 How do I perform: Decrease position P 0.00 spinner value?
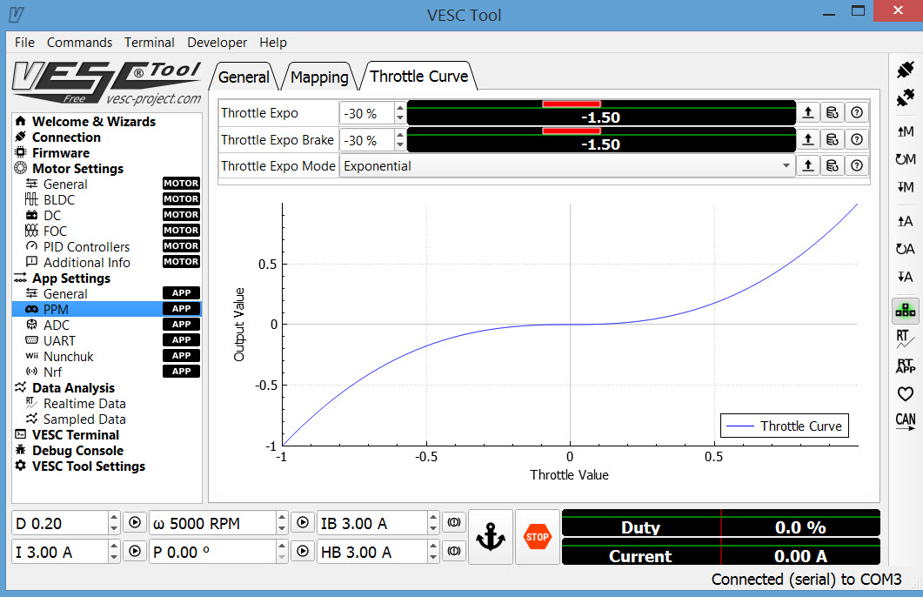tap(282, 557)
